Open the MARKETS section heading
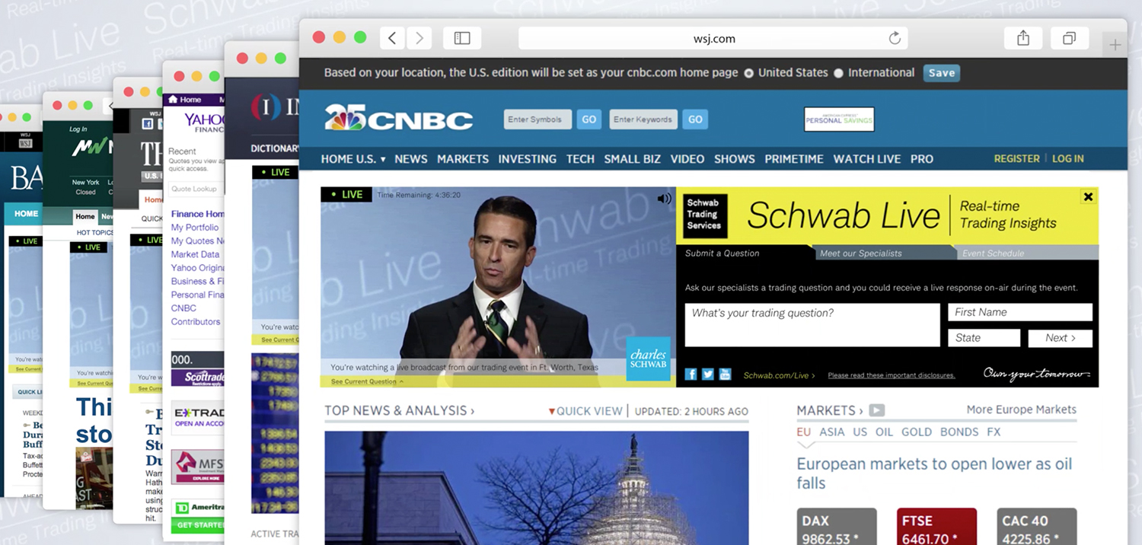Image resolution: width=1142 pixels, height=545 pixels. [830, 411]
